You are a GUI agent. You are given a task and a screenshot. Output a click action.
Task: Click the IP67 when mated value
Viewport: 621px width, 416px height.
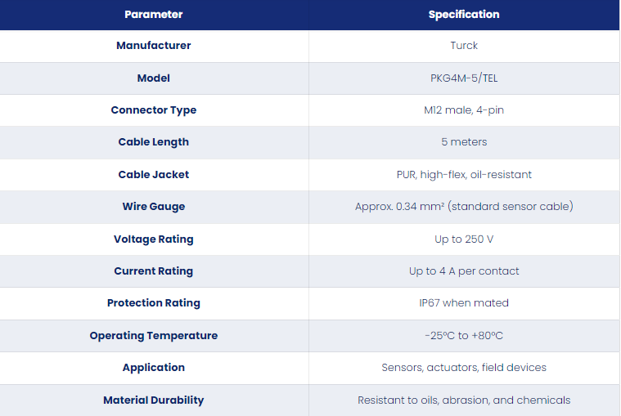click(464, 303)
